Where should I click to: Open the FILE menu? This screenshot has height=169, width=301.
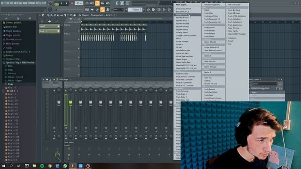[x=3, y=3]
